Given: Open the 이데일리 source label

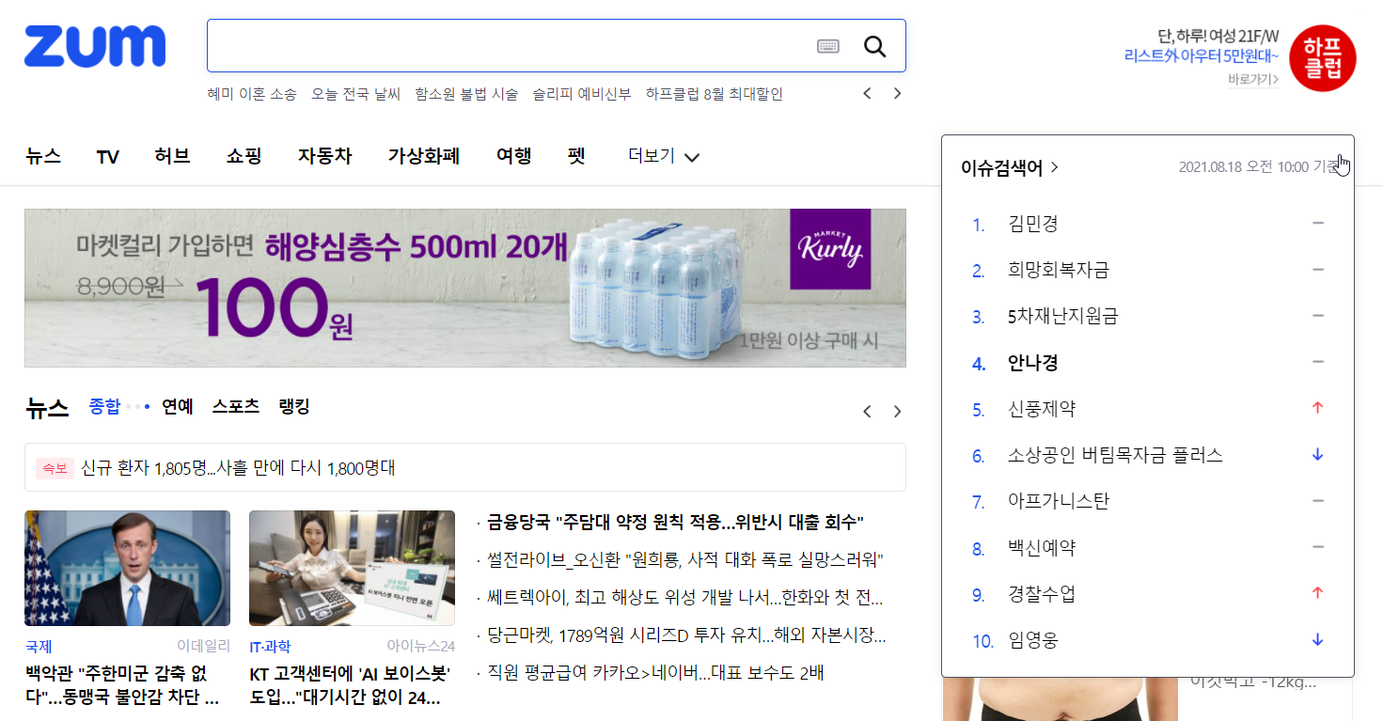Looking at the screenshot, I should point(203,647).
